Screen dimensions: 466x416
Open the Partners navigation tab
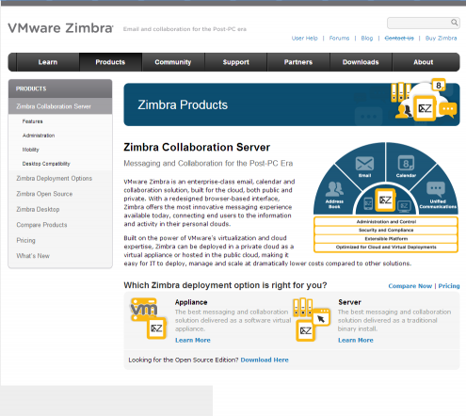coord(298,62)
